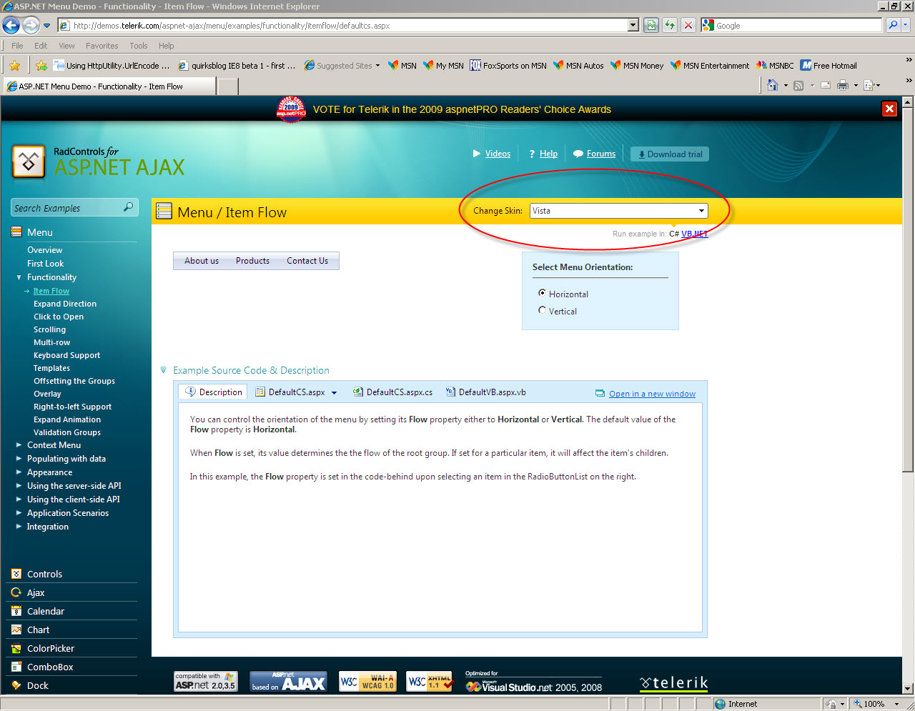
Task: Expand the Integration tree section
Action: [19, 527]
